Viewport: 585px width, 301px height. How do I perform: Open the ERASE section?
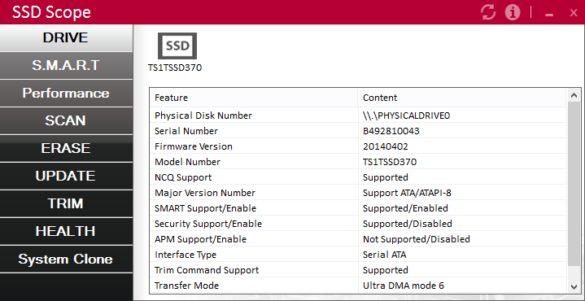(66, 148)
